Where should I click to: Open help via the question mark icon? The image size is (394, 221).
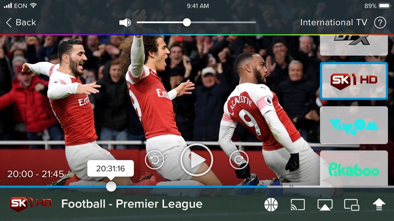point(380,23)
